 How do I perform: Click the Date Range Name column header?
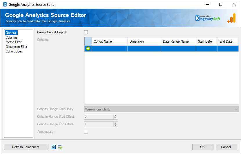pos(178,41)
